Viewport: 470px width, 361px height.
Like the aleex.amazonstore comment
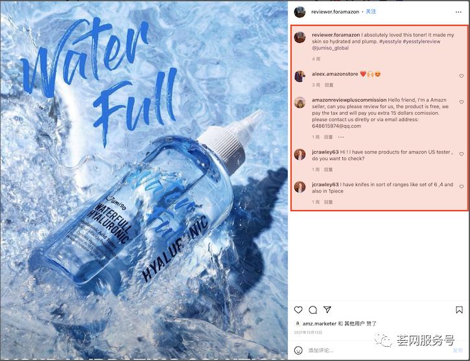[462, 76]
